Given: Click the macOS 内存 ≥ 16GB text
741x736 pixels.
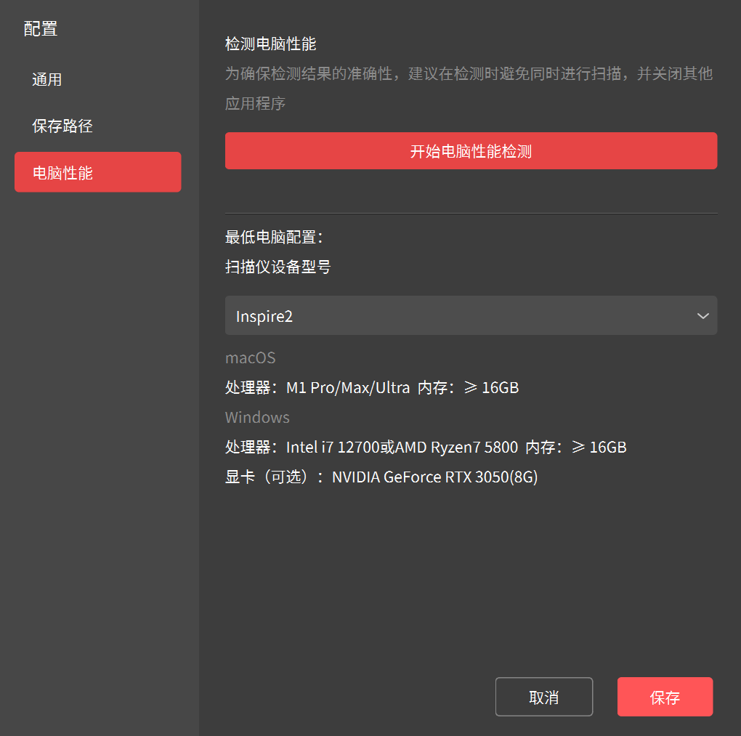Looking at the screenshot, I should [x=469, y=388].
